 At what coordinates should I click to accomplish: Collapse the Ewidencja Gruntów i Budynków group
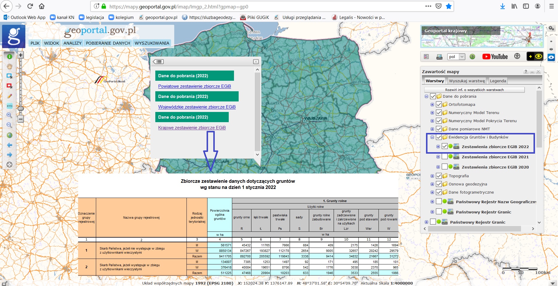432,137
